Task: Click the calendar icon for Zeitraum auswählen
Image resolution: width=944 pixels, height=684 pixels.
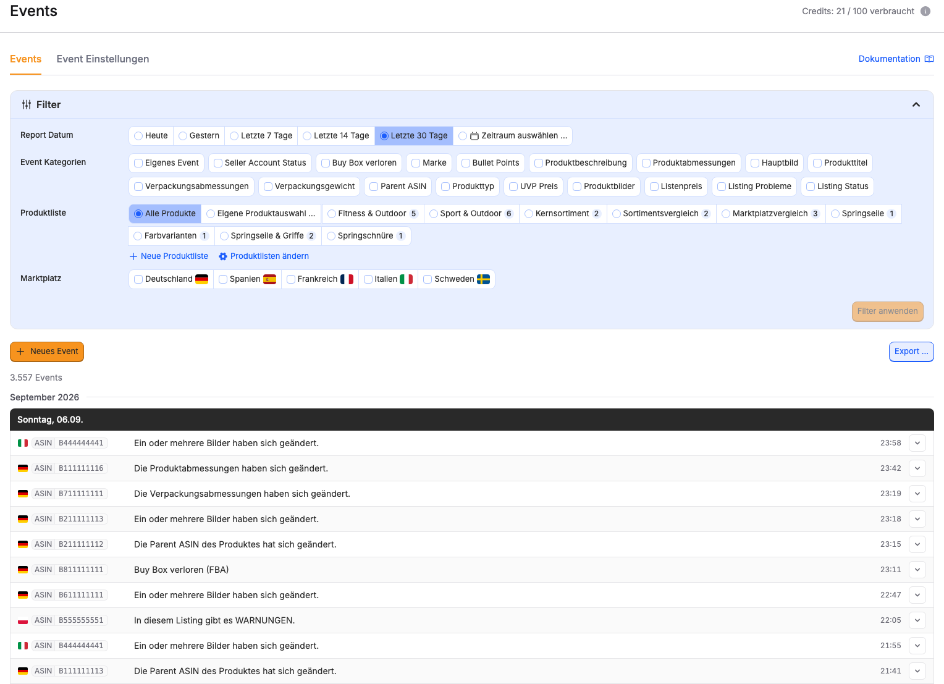Action: tap(474, 136)
